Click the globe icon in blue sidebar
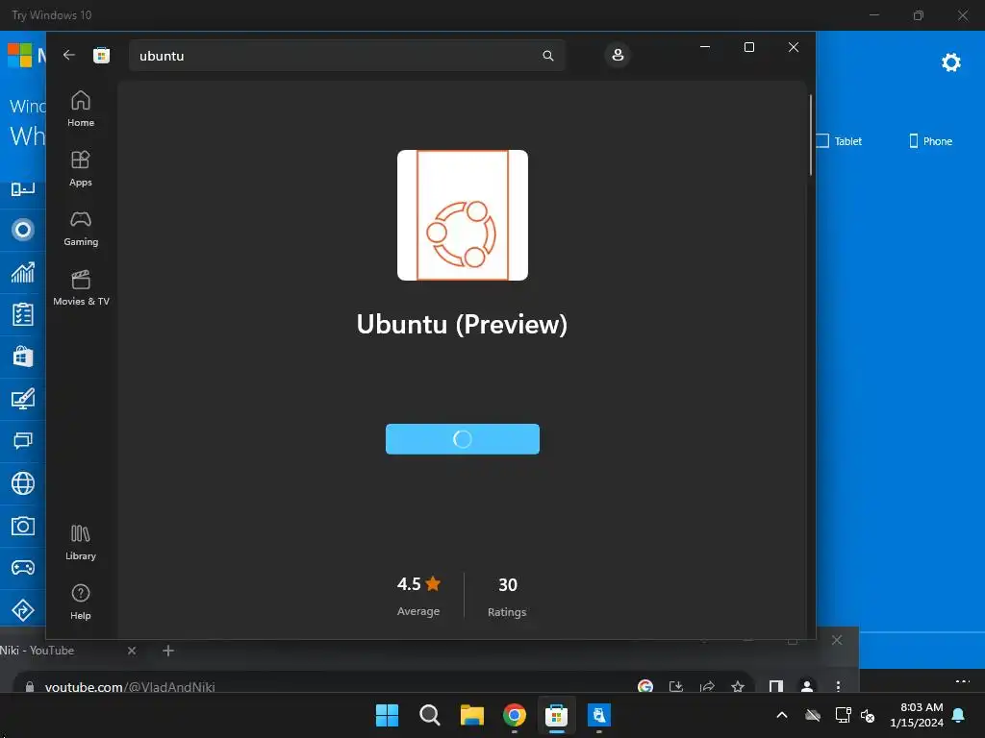This screenshot has width=985, height=738. click(23, 483)
